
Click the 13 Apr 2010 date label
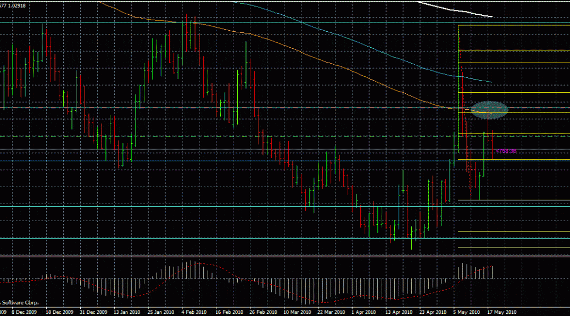[x=399, y=312]
